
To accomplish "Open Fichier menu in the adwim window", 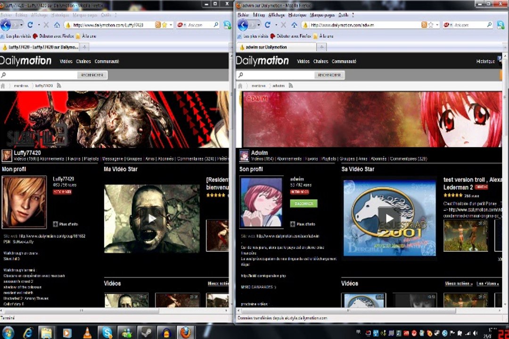I will [x=244, y=15].
